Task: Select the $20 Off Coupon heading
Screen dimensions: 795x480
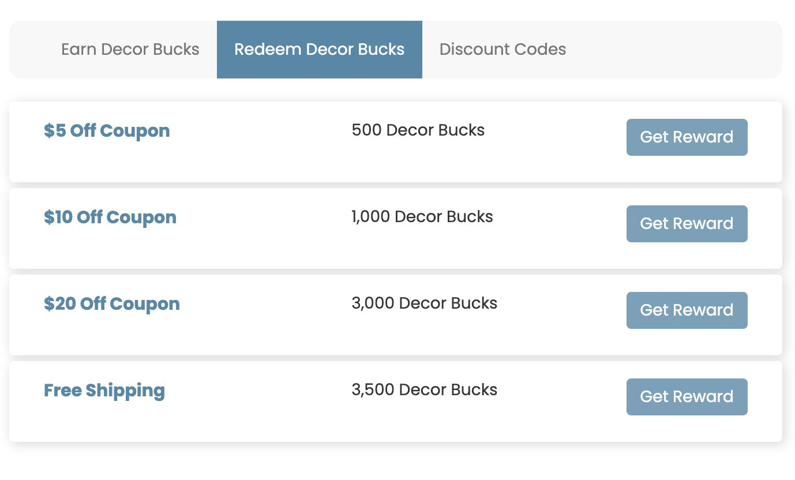Action: point(112,304)
